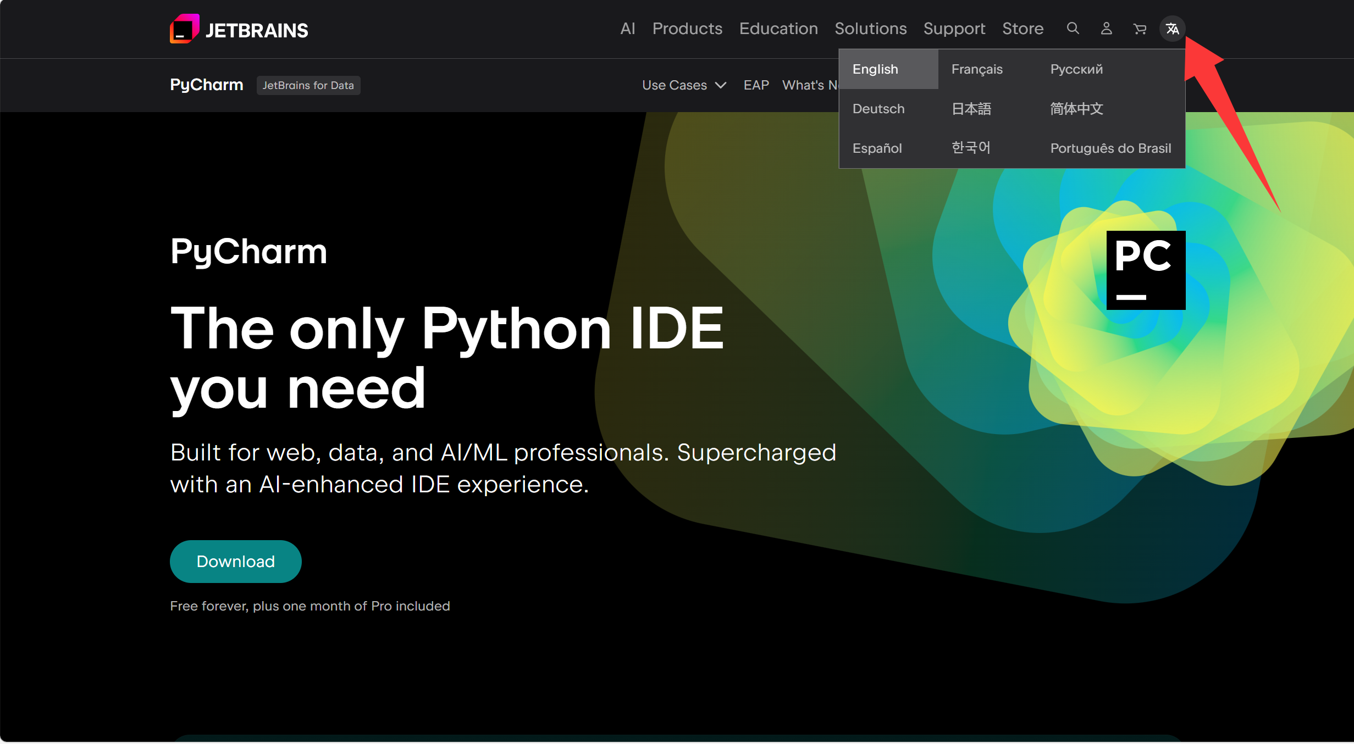Click the PC PyCharm product logo

pos(1146,270)
